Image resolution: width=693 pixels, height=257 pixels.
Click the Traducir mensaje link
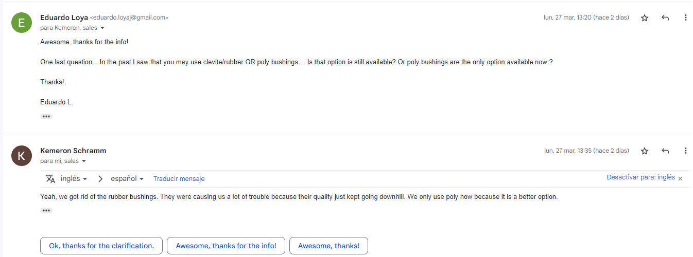[x=179, y=179]
